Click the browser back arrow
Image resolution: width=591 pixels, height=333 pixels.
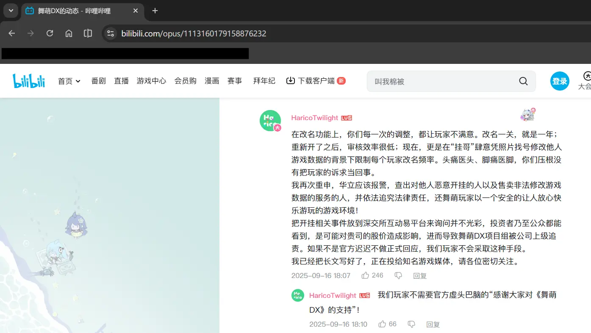[11, 33]
